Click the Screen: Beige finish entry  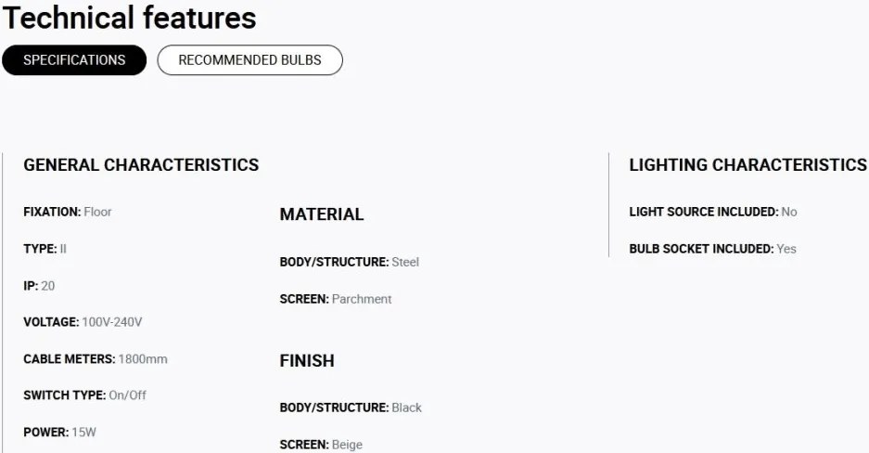click(x=321, y=445)
